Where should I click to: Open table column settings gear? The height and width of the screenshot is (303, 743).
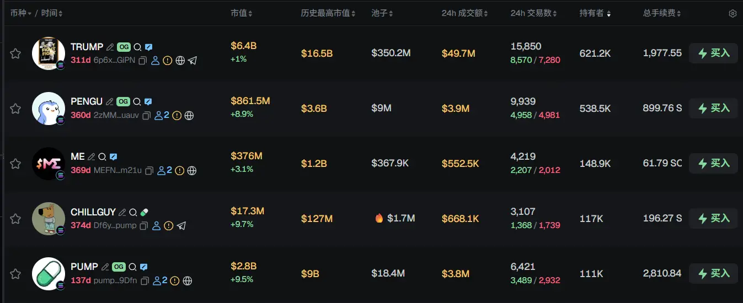tap(733, 13)
